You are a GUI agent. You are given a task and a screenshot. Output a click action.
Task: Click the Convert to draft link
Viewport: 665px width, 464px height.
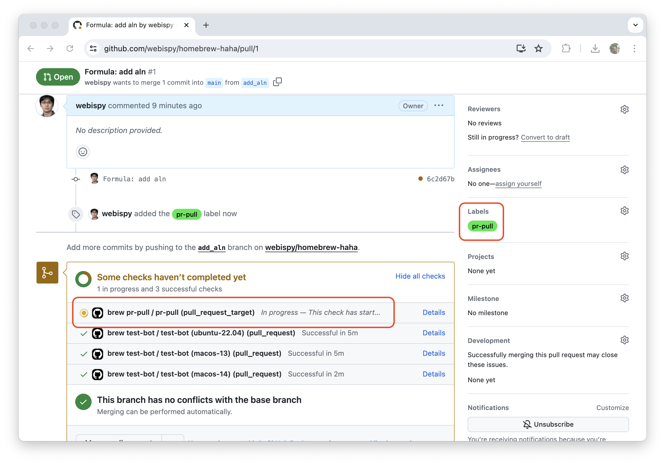click(545, 137)
